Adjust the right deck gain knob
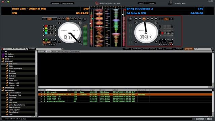Viewport: 215px width, 121px height. click(x=130, y=19)
